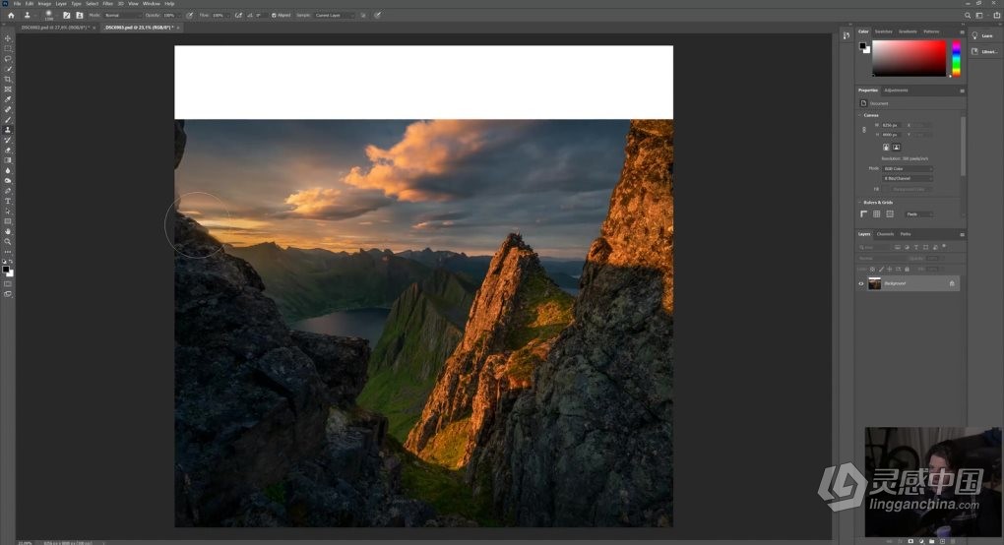
Task: Select the Lasso tool
Action: (x=8, y=59)
